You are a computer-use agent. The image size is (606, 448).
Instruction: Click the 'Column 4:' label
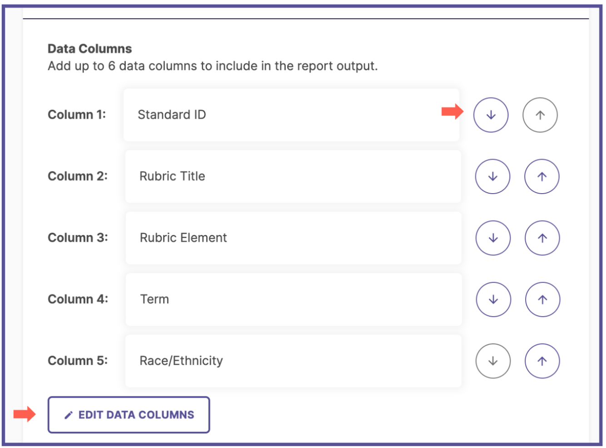[x=78, y=299]
